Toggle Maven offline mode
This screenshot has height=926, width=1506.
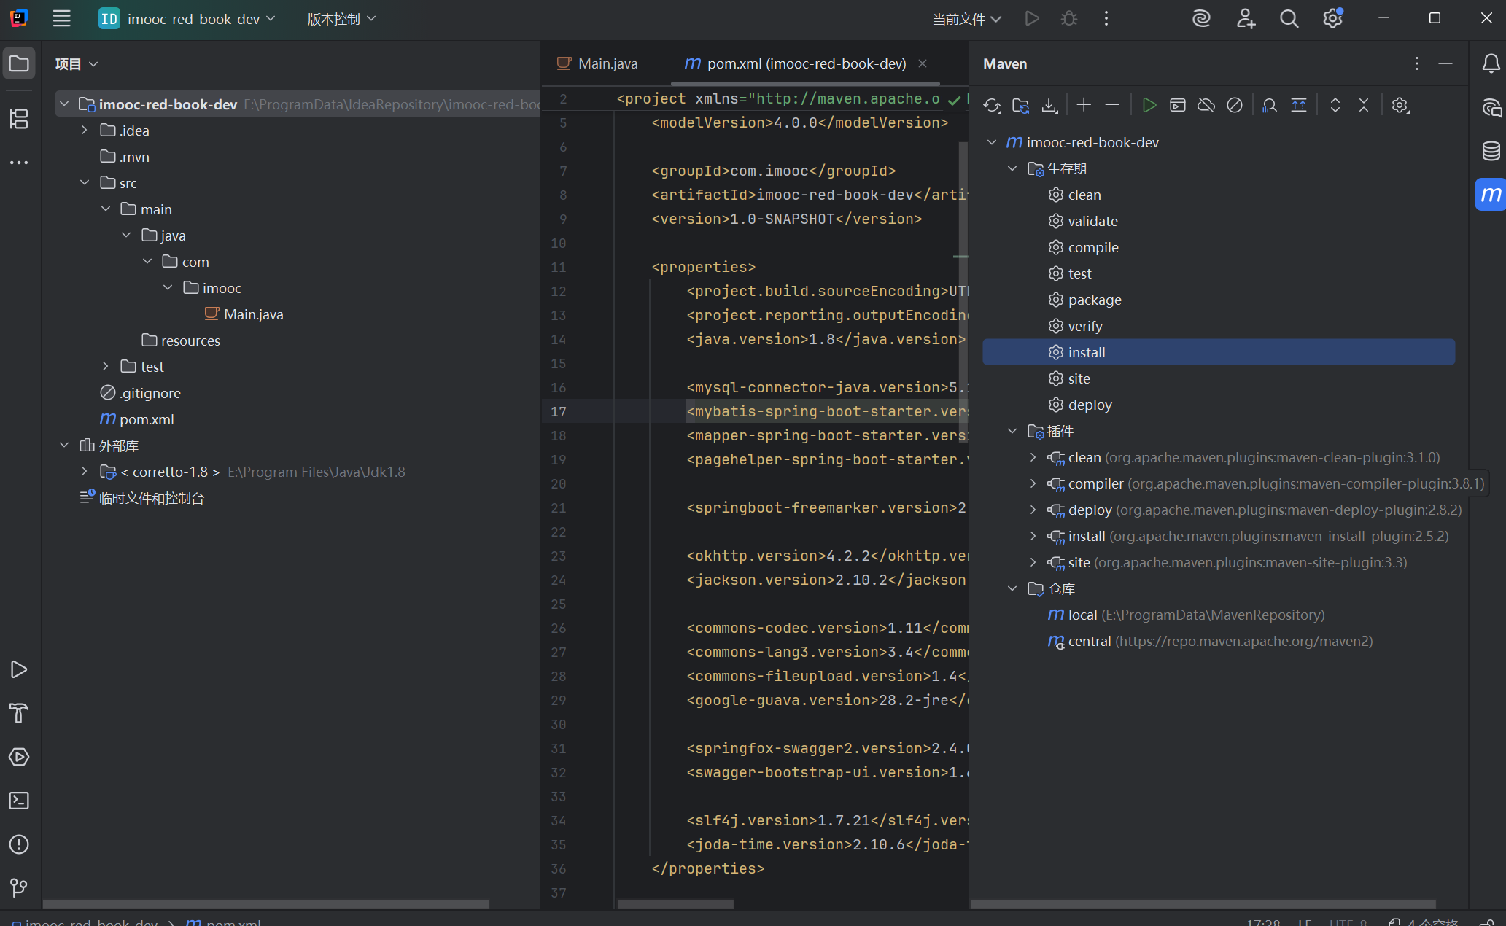1206,106
